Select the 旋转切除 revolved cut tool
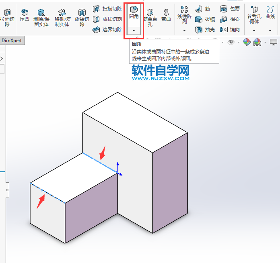Image resolution: width=280 pixels, height=263 pixels. point(82,18)
